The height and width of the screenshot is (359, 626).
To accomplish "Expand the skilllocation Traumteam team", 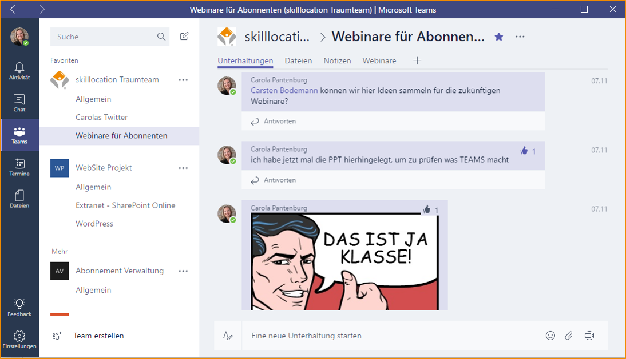I will 117,79.
